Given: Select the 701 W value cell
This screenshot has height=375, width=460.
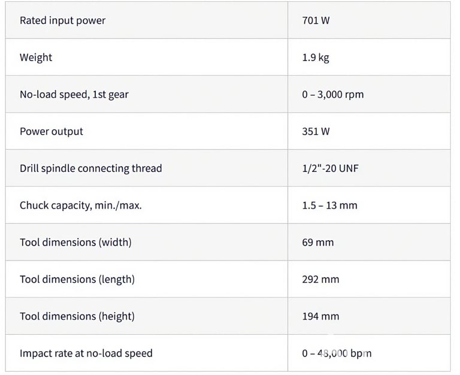Looking at the screenshot, I should pyautogui.click(x=369, y=20).
